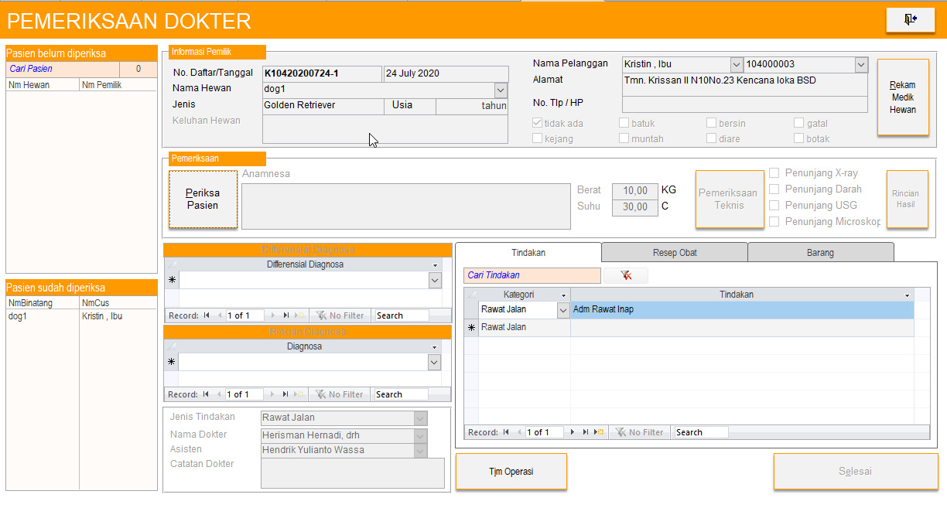Jump to last record in Rincian Diagnosa navigator
The width and height of the screenshot is (947, 508).
pos(285,394)
